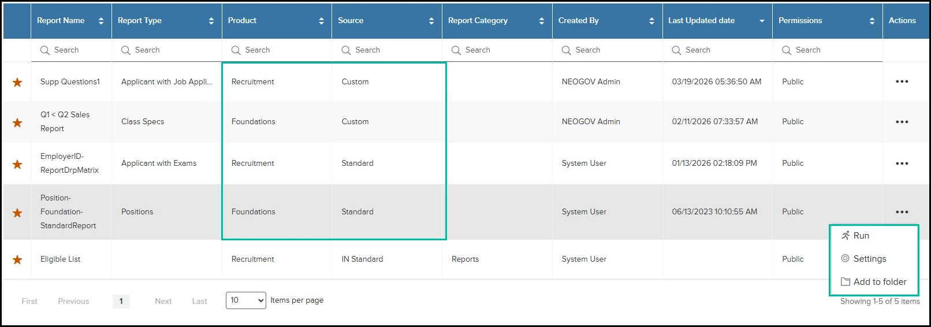931x327 pixels.
Task: Open the Items per page dropdown
Action: tap(246, 300)
